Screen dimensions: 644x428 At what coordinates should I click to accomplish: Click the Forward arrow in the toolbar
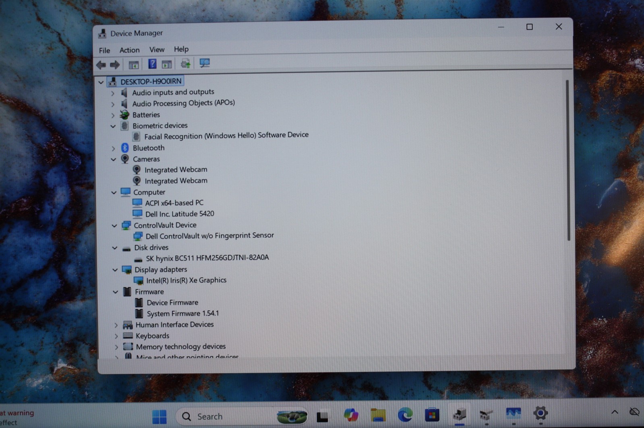click(x=115, y=65)
